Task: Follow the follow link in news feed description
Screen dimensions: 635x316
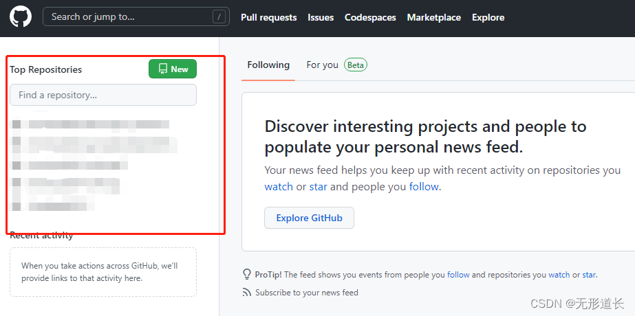Action: click(x=424, y=187)
